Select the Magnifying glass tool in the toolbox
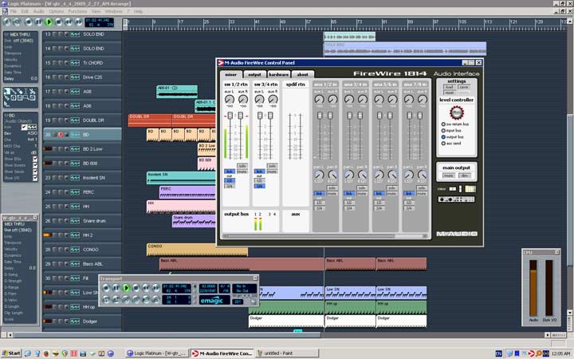This screenshot has width=574, height=359. click(26, 98)
